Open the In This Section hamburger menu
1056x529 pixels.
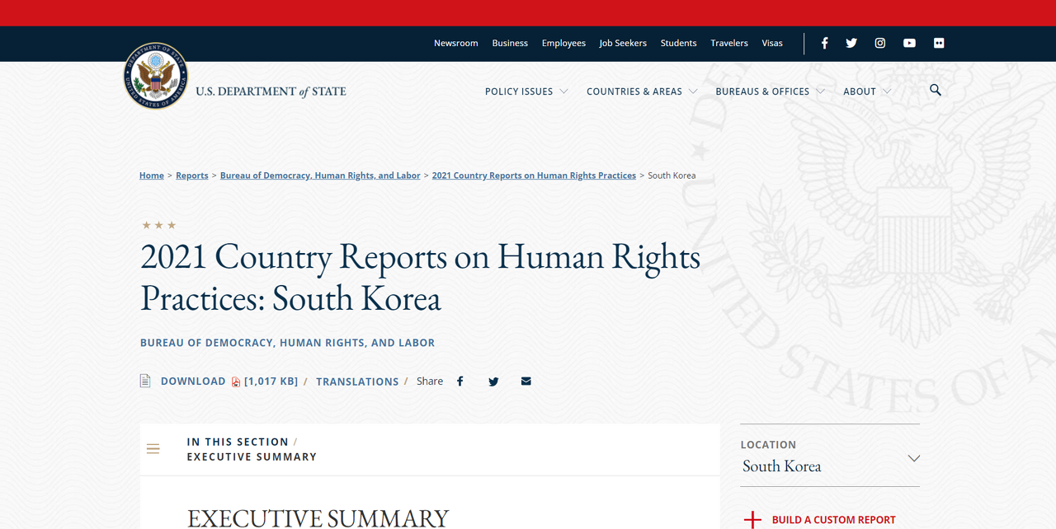[153, 449]
